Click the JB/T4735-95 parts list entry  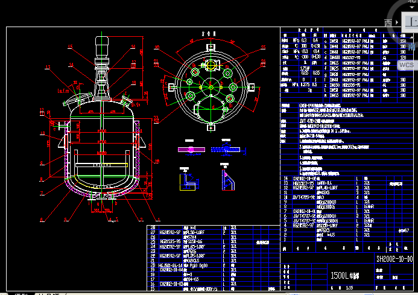pyautogui.click(x=302, y=197)
